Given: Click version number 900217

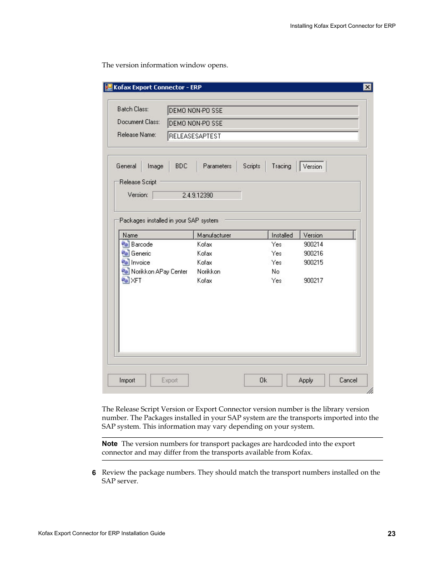Looking at the screenshot, I should [x=313, y=281].
